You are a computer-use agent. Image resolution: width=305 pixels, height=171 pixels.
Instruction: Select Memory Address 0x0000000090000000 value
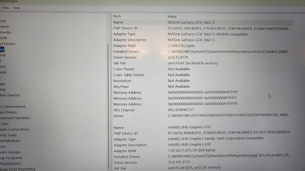[x=202, y=98]
